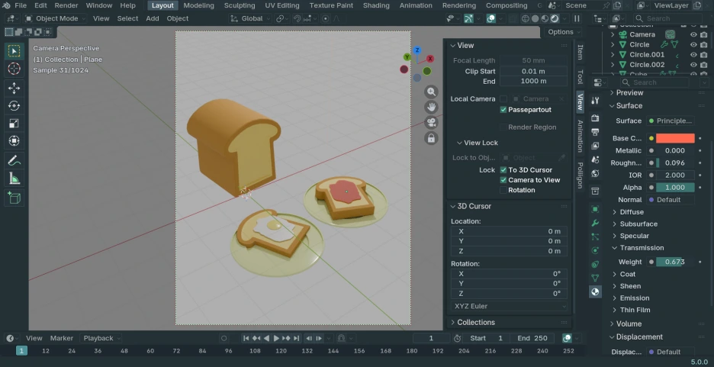714x367 pixels.
Task: Hide Circle.001 with its eye icon
Action: (693, 55)
